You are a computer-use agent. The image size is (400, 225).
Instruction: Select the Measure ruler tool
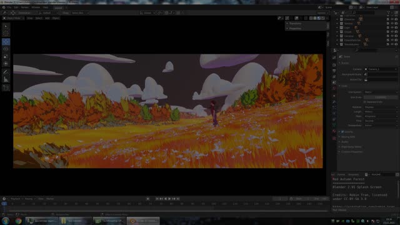coord(6,79)
